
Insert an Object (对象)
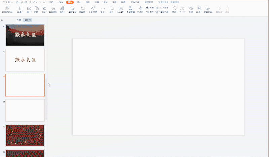(x=150, y=8)
